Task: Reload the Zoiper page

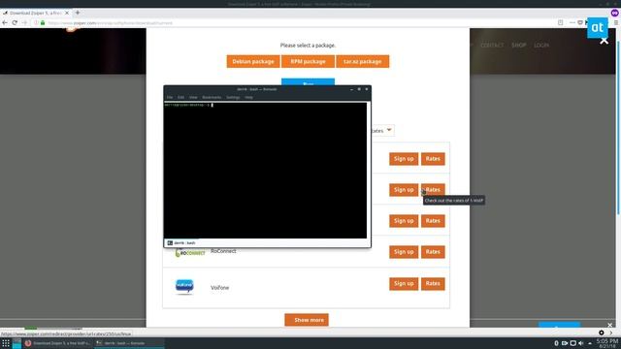Action: (15, 23)
